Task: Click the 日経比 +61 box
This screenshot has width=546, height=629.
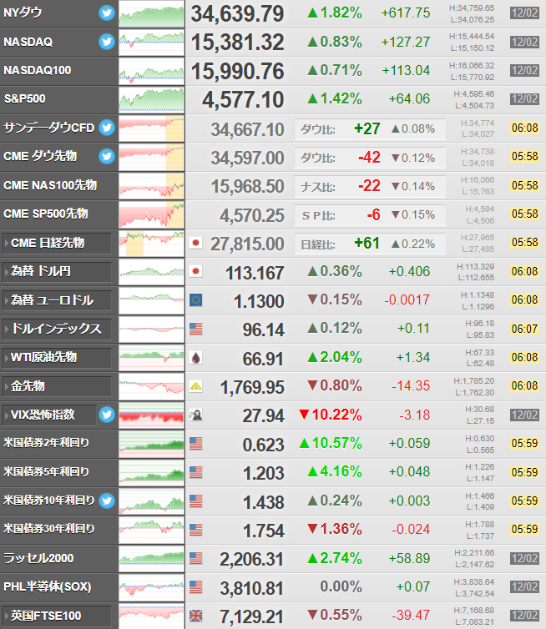Action: pyautogui.click(x=370, y=244)
